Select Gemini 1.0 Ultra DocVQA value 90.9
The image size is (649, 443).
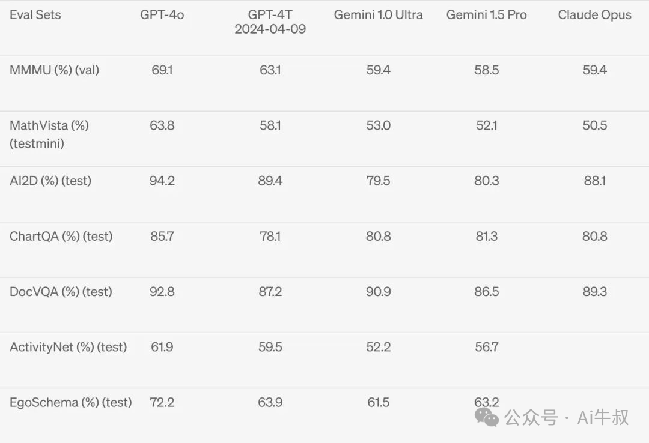379,292
